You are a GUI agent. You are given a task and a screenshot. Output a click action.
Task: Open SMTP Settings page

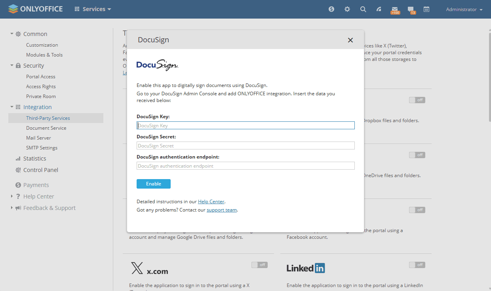(x=42, y=148)
